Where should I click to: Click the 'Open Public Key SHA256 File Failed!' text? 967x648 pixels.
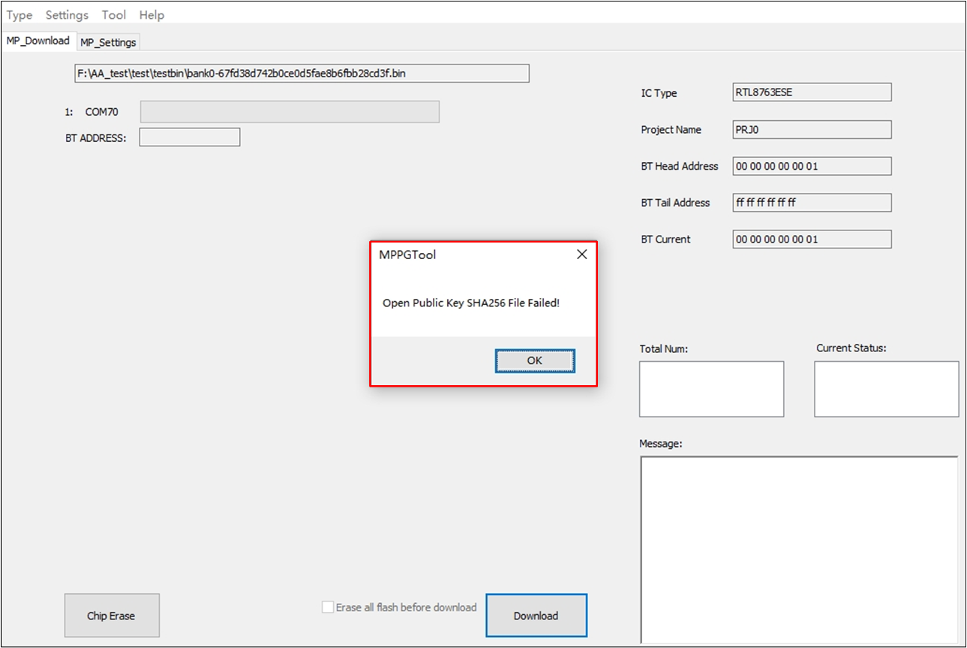pos(471,303)
